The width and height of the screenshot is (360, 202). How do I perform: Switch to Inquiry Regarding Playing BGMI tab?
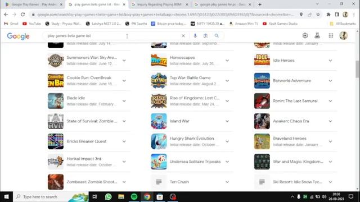pyautogui.click(x=160, y=4)
